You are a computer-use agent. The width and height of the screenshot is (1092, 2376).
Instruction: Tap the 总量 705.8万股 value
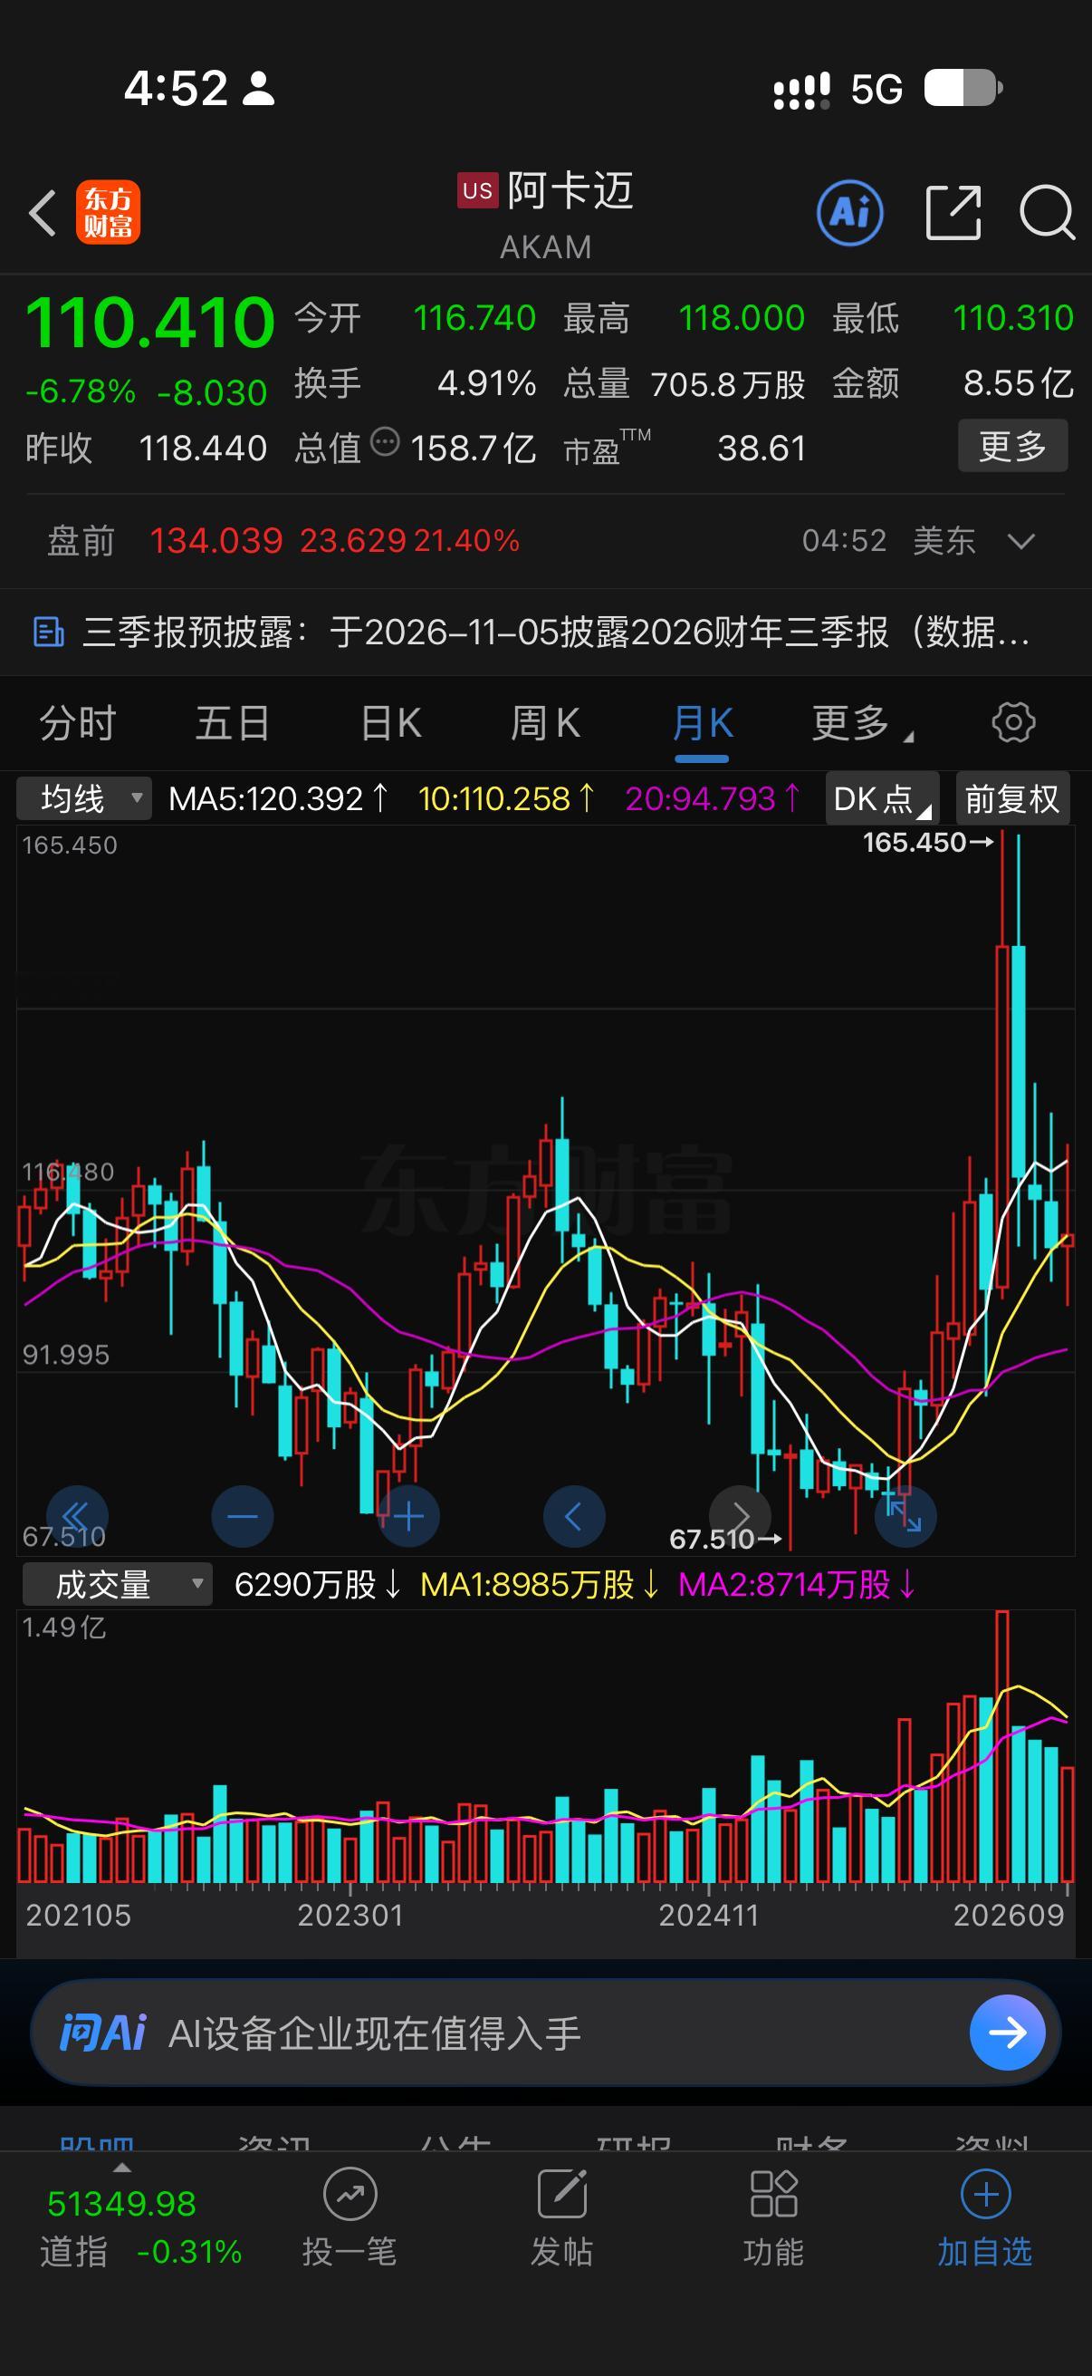pyautogui.click(x=728, y=383)
